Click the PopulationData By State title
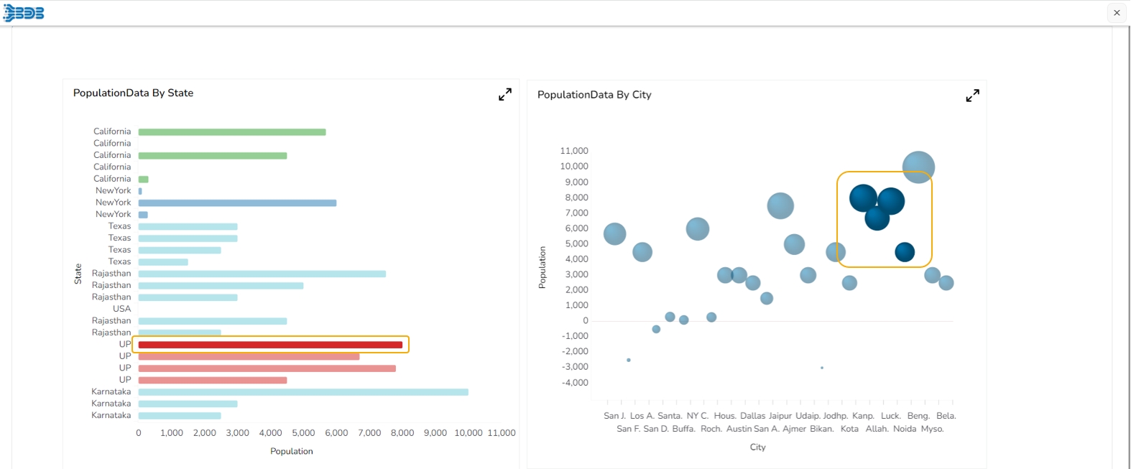The height and width of the screenshot is (469, 1131). (133, 93)
